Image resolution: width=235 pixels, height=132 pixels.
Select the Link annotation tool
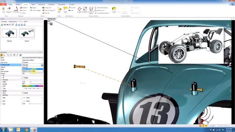point(71,10)
